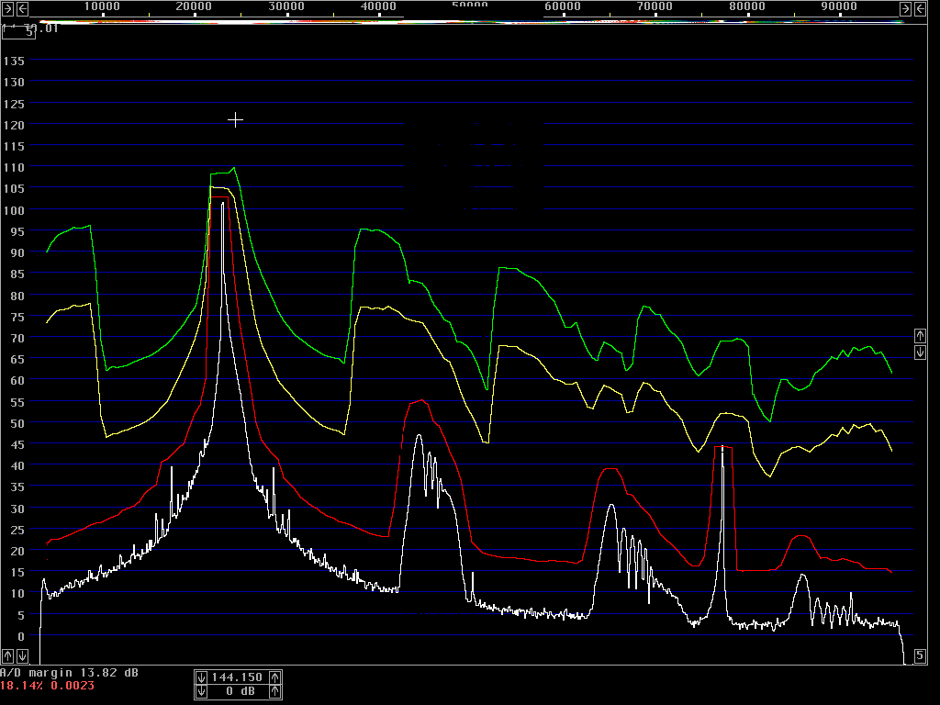Click the right-arrow button beside the 90000 label
This screenshot has width=940, height=705.
point(906,8)
